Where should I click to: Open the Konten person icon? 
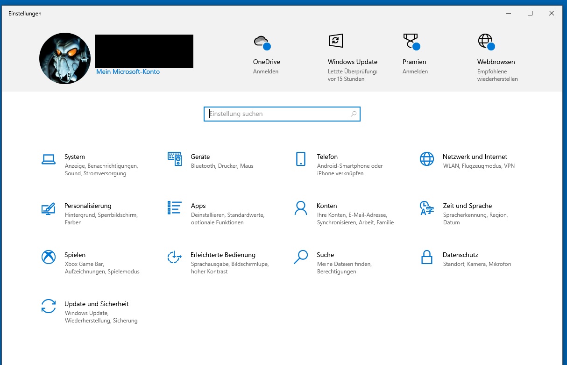tap(300, 208)
